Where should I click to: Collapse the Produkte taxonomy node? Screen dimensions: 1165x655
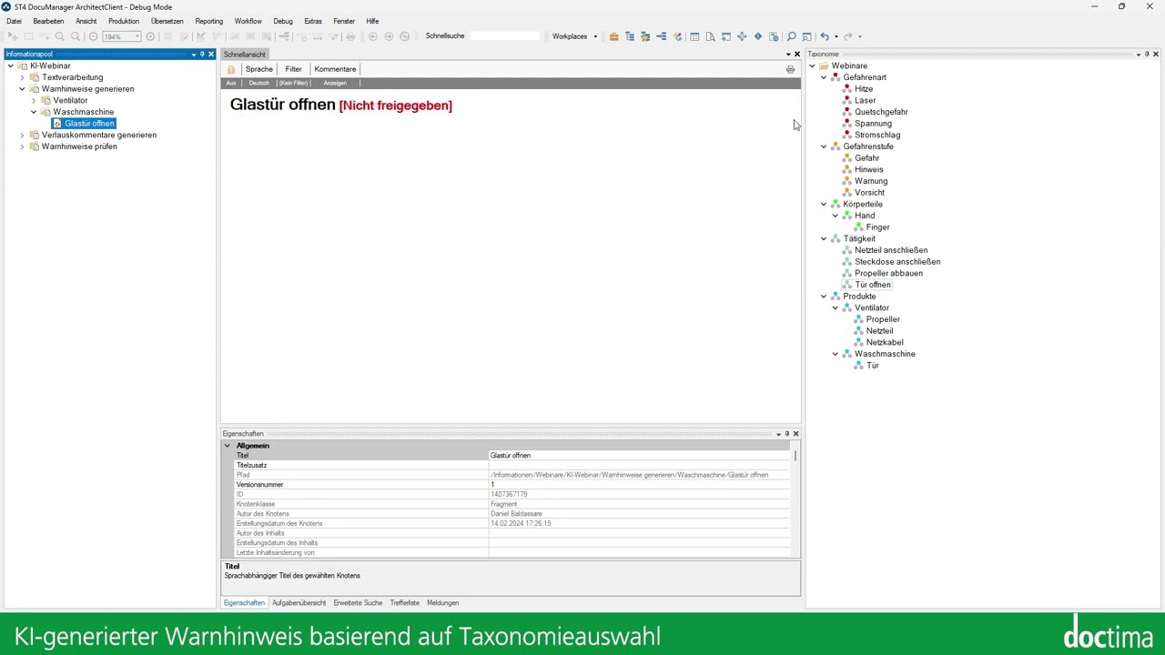[824, 297]
